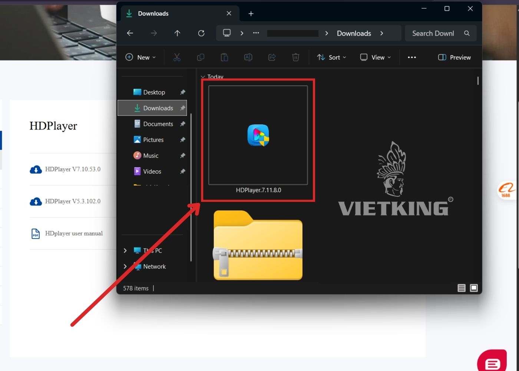Open the View options dropdown

coord(376,57)
